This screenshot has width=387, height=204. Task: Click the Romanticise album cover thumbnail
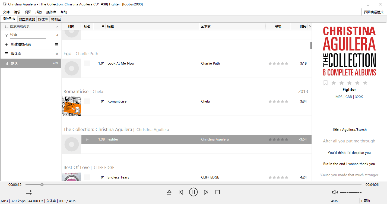(x=71, y=106)
